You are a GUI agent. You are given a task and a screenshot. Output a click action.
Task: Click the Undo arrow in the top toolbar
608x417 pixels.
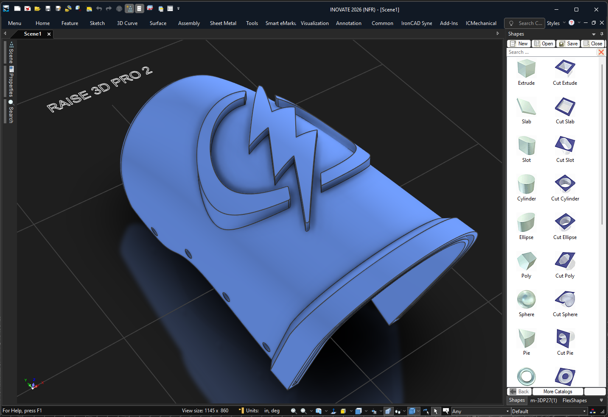point(99,8)
